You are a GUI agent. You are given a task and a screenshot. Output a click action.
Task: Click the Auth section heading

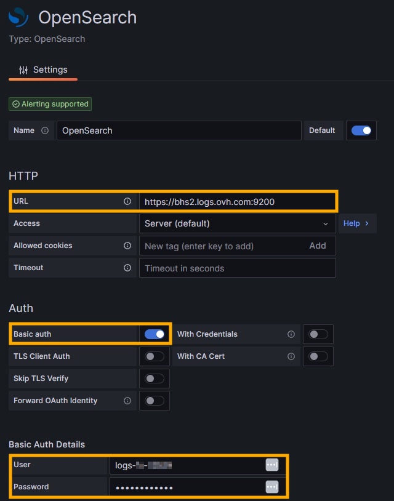point(21,308)
